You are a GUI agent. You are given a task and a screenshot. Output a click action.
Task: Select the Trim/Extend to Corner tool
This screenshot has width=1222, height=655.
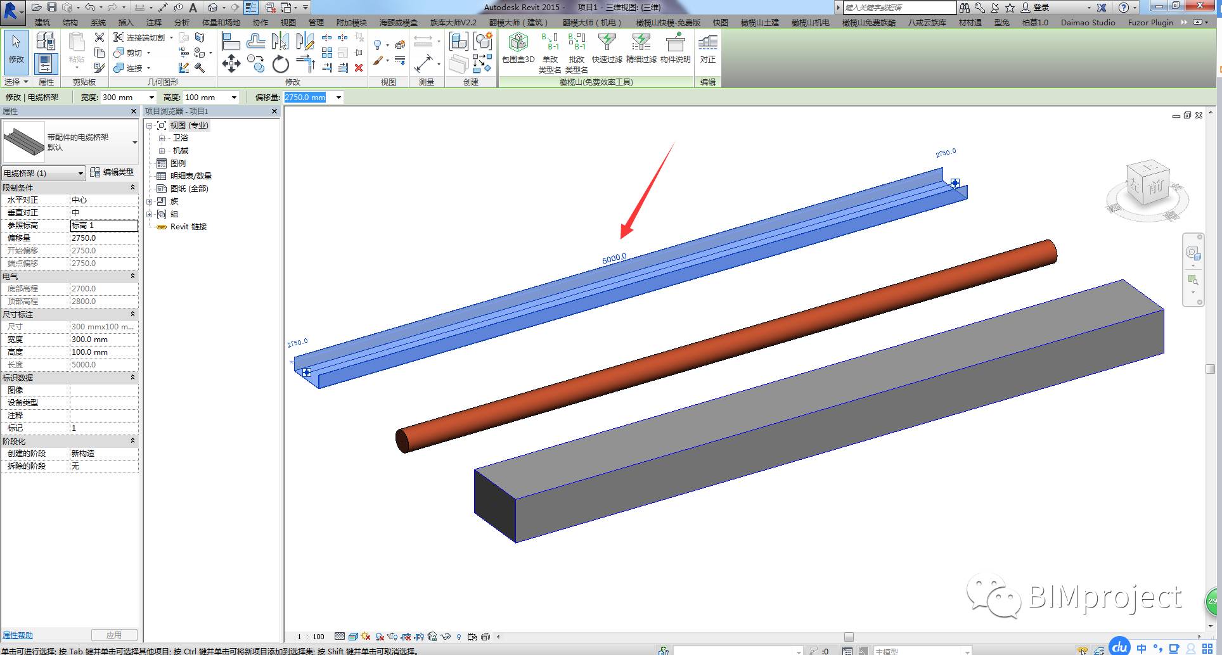click(305, 64)
